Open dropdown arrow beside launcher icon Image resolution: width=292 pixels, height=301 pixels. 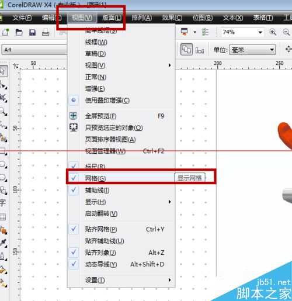pyautogui.click(x=195, y=32)
